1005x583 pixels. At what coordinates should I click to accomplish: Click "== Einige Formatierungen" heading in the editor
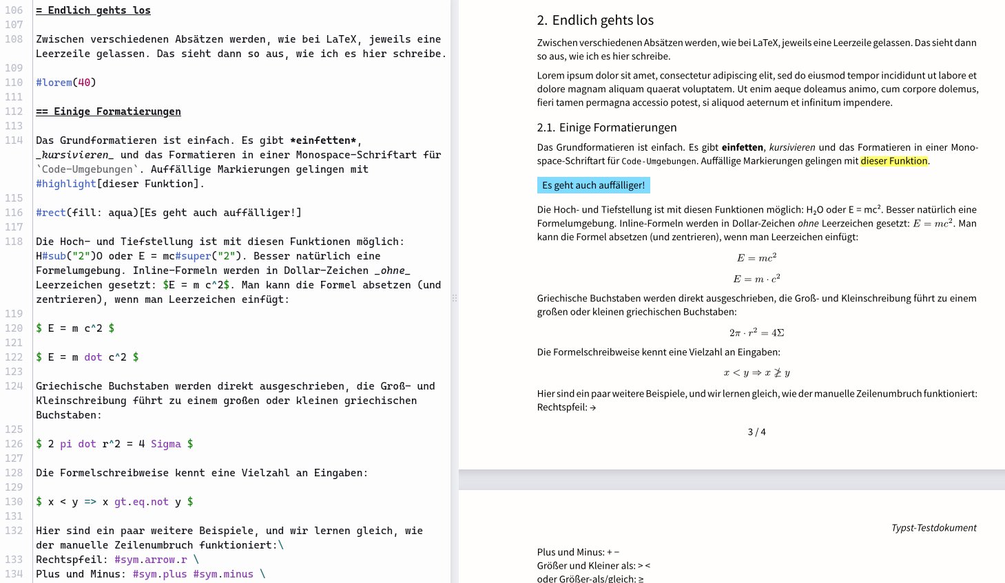[108, 112]
